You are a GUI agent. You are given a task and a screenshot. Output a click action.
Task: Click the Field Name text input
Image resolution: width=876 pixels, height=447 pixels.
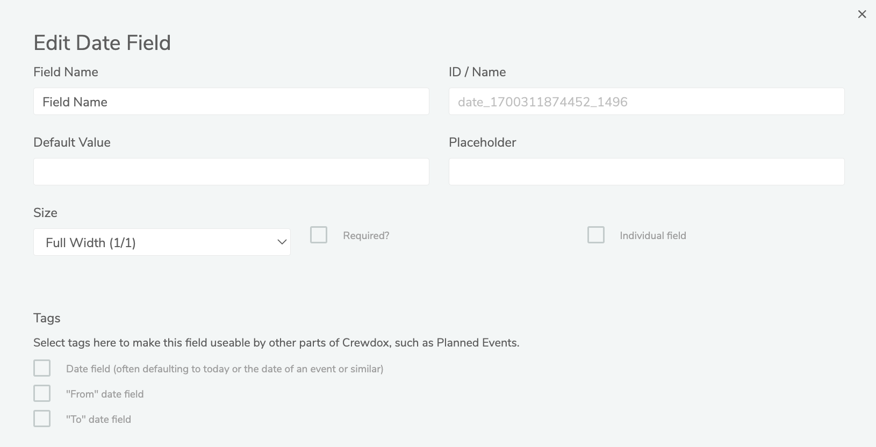pos(231,102)
